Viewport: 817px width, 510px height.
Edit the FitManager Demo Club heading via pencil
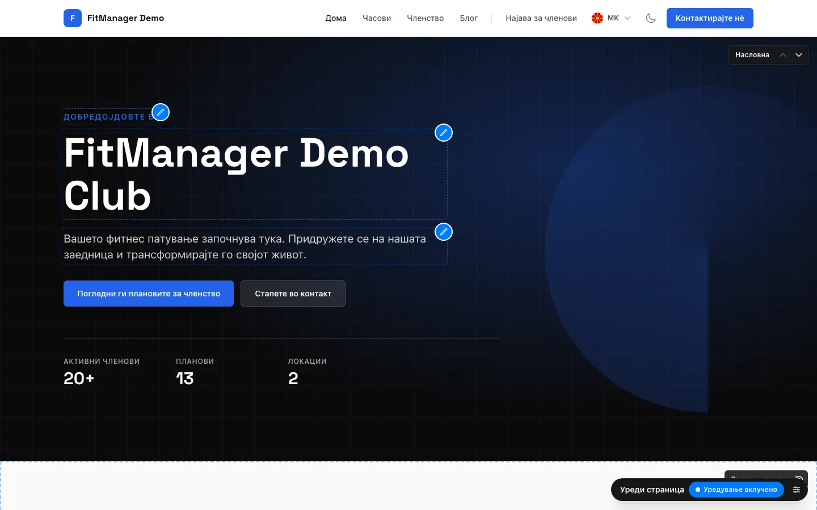coord(444,133)
